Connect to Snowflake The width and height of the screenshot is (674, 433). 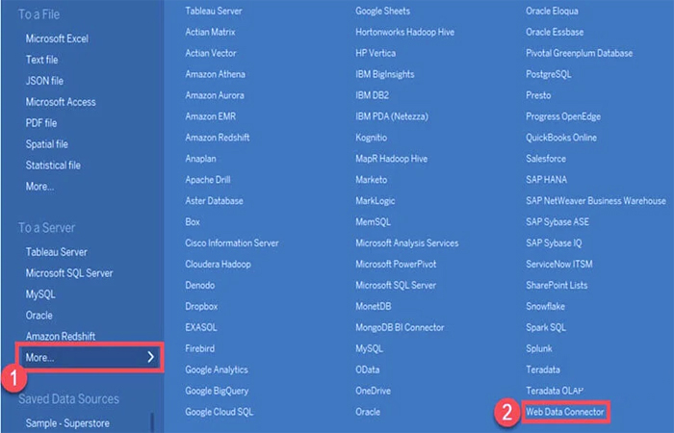tap(545, 306)
